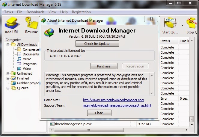Click the Check for Update button
199x137 pixels.
coord(97,44)
